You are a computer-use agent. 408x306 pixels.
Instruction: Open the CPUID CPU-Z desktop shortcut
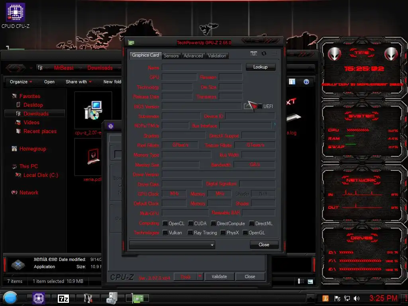coord(16,15)
